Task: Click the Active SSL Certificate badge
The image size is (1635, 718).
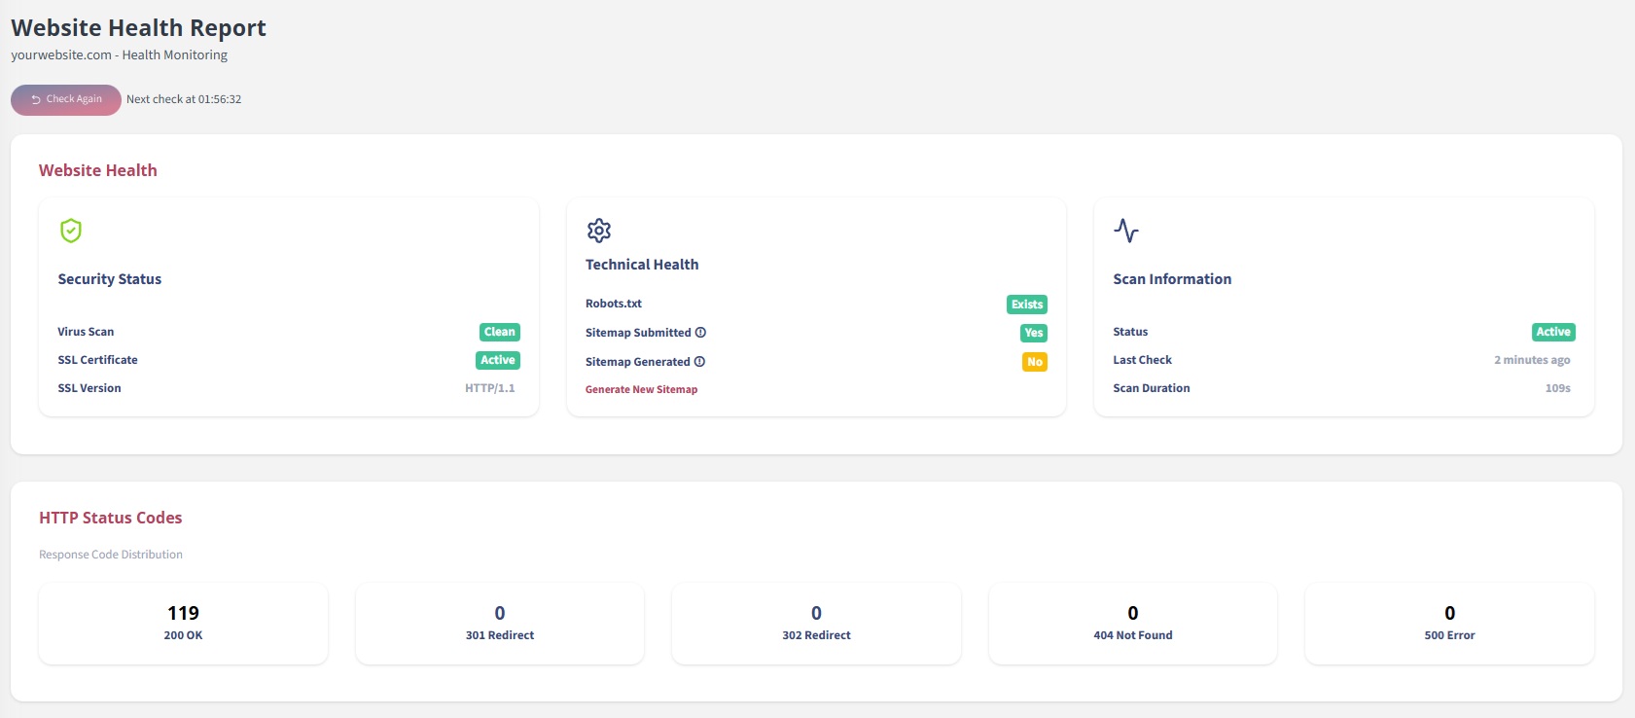Action: click(x=498, y=360)
